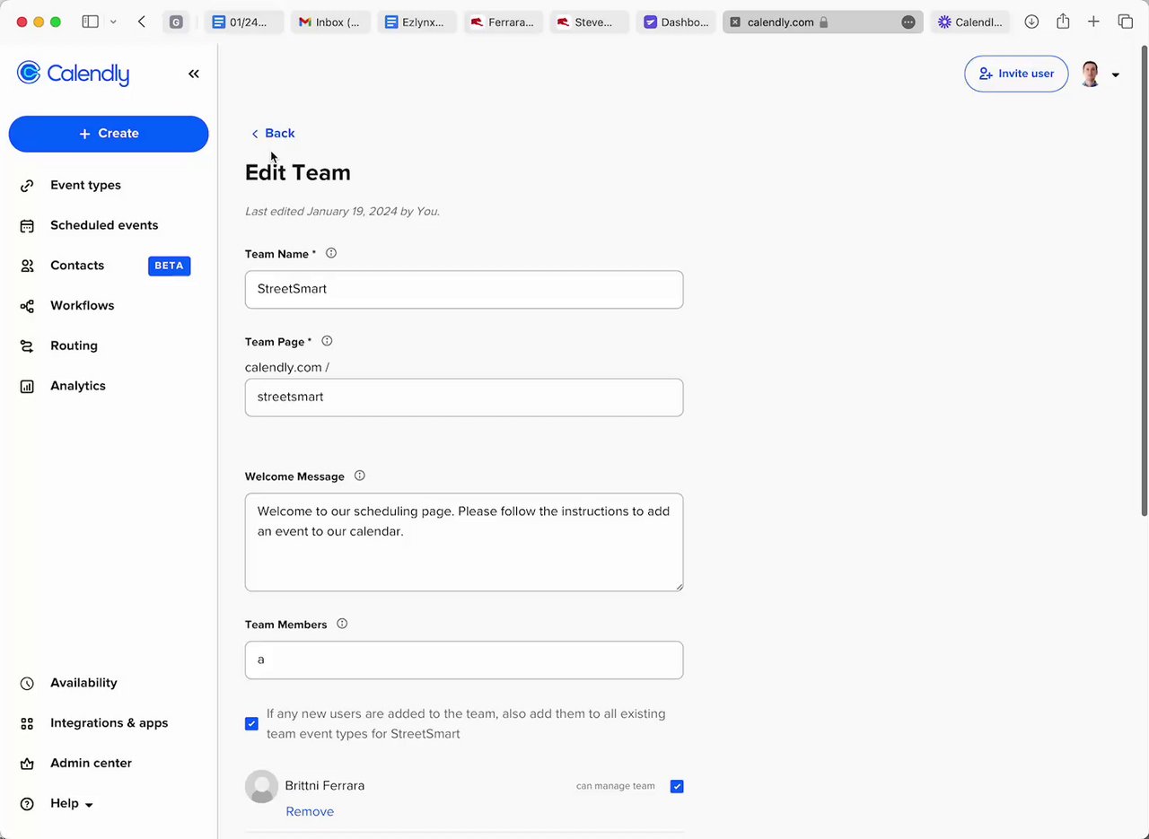Click the pinned G tab icon
The height and width of the screenshot is (839, 1149).
click(x=176, y=22)
